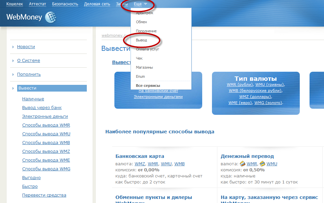
Task: Click the WMU wallet icon under Денежный перевод
Action: (262, 164)
